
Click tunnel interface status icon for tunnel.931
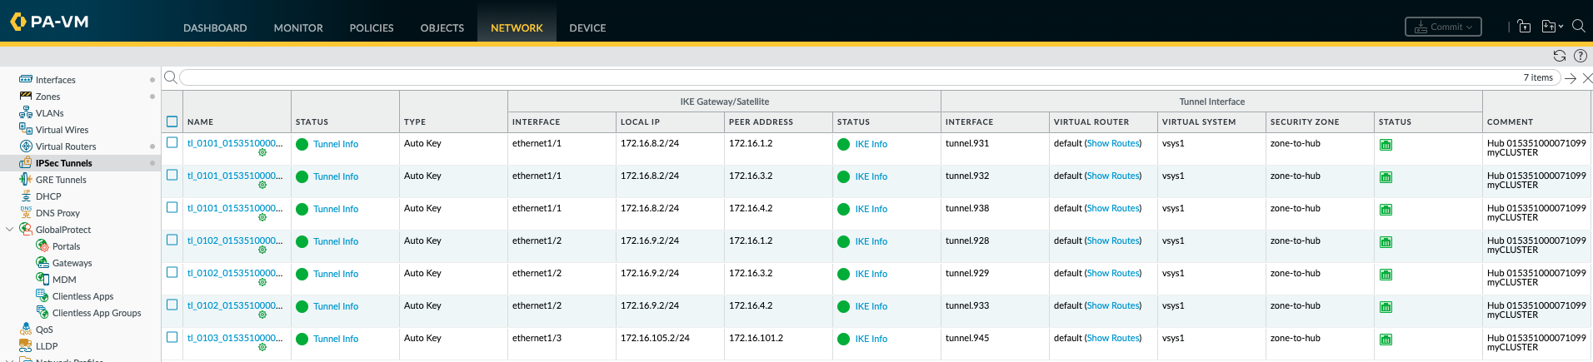click(1386, 145)
